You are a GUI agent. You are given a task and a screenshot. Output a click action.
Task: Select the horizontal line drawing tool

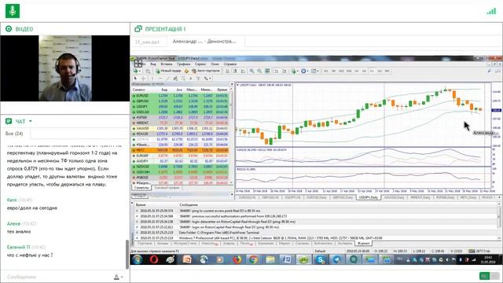[x=160, y=79]
